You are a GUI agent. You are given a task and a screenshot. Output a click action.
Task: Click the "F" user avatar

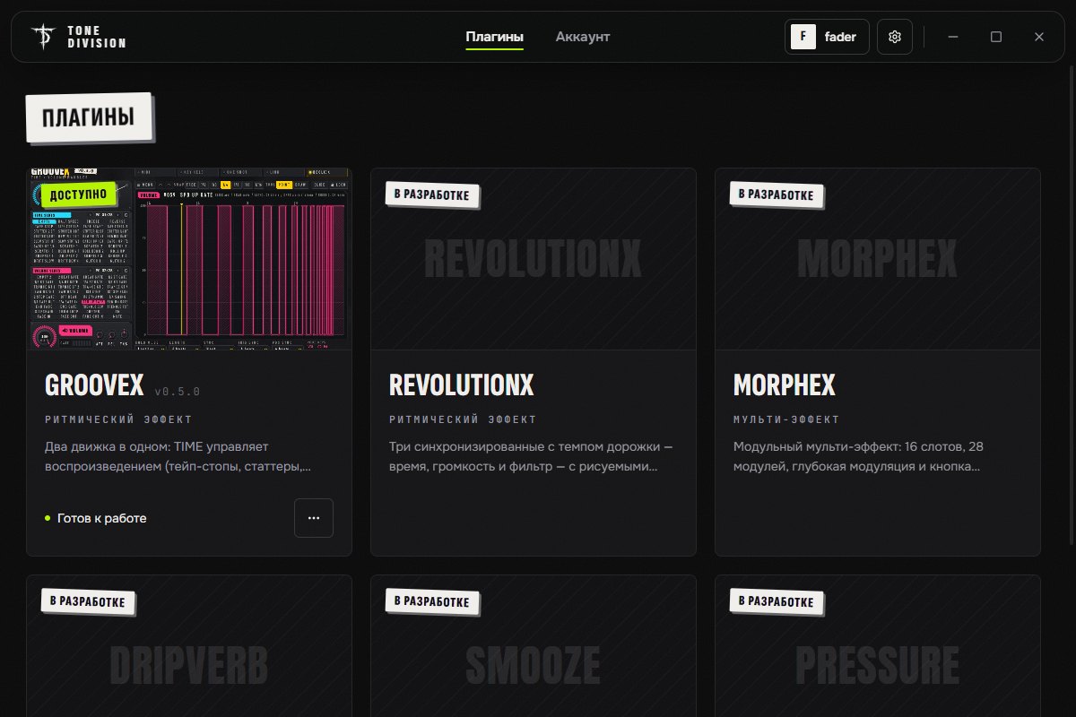(803, 37)
